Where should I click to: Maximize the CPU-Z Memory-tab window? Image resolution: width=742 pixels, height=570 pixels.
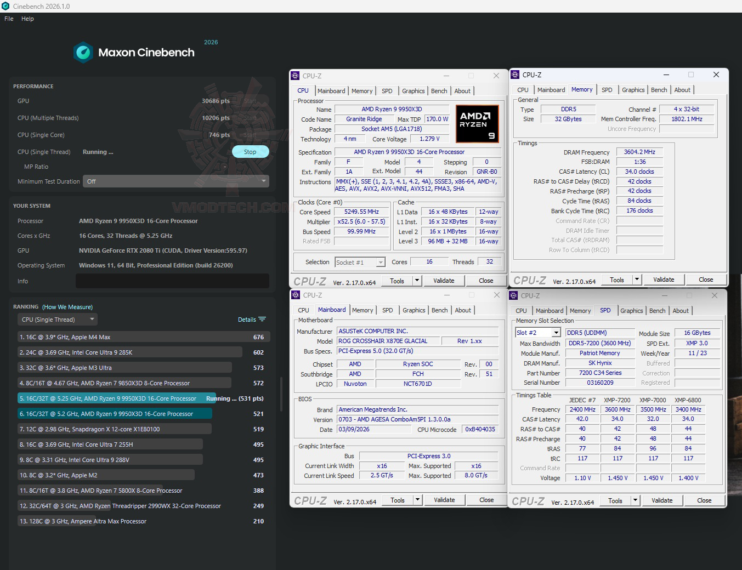pos(691,75)
